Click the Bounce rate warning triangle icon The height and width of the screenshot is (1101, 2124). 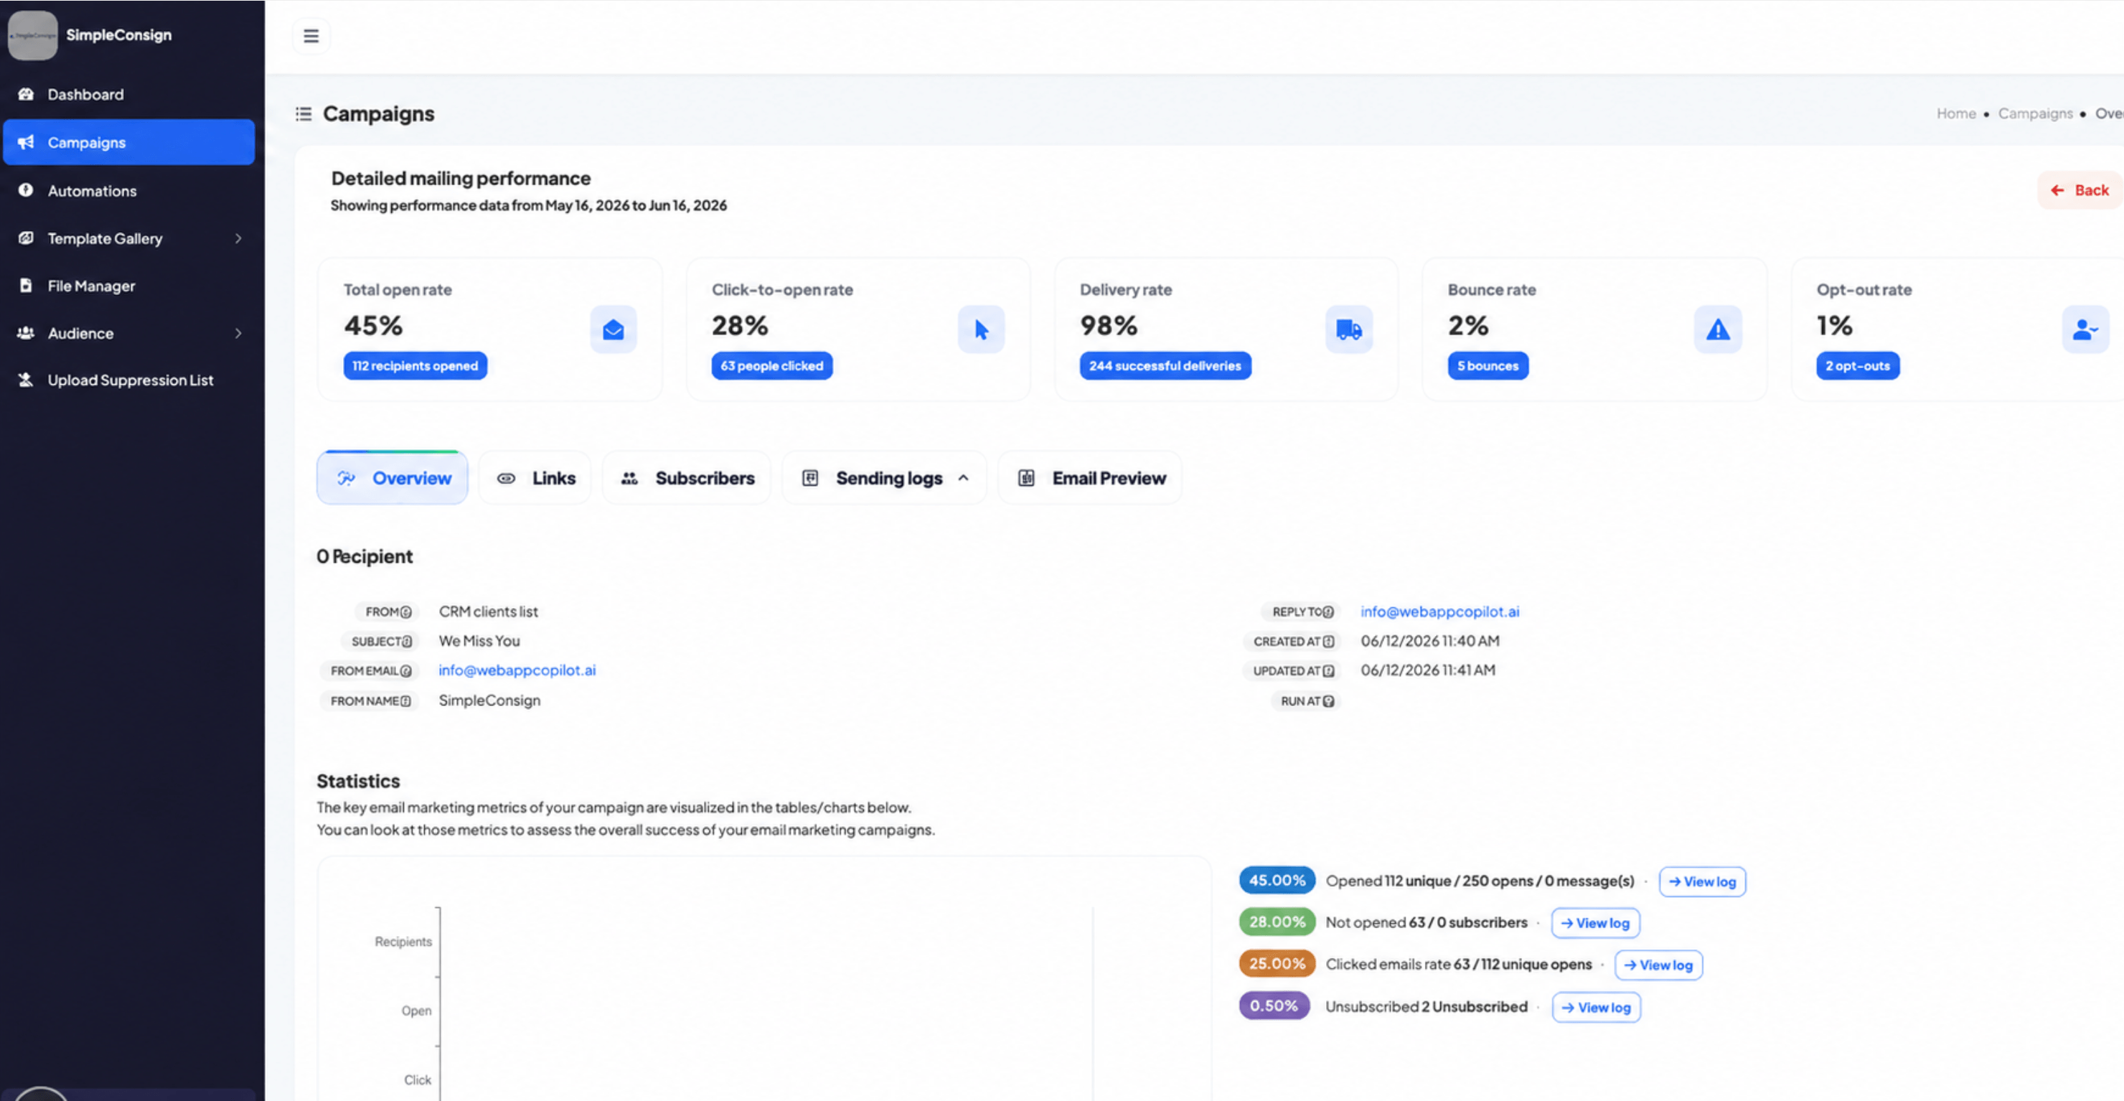tap(1718, 330)
